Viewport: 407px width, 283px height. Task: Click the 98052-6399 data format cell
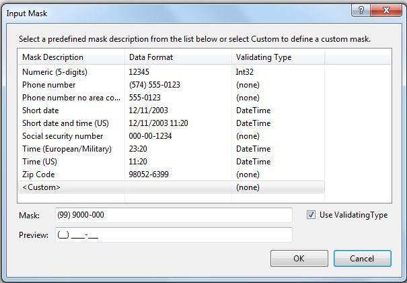click(x=149, y=175)
